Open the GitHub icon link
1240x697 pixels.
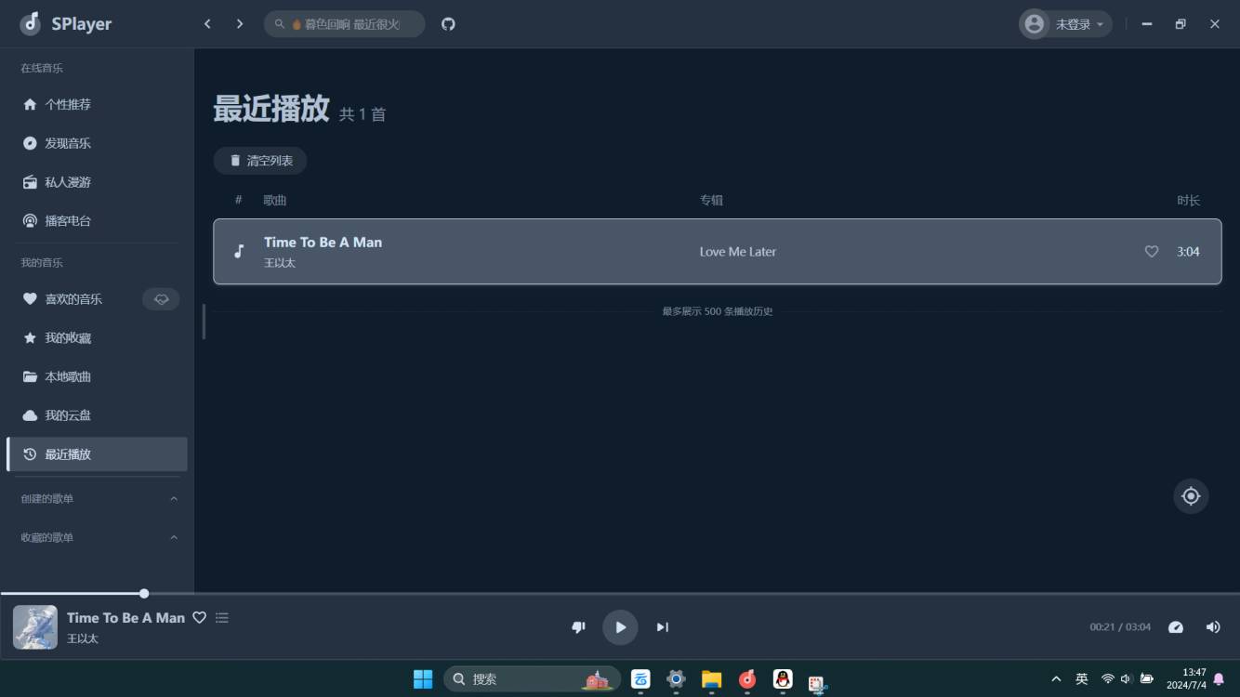tap(448, 24)
